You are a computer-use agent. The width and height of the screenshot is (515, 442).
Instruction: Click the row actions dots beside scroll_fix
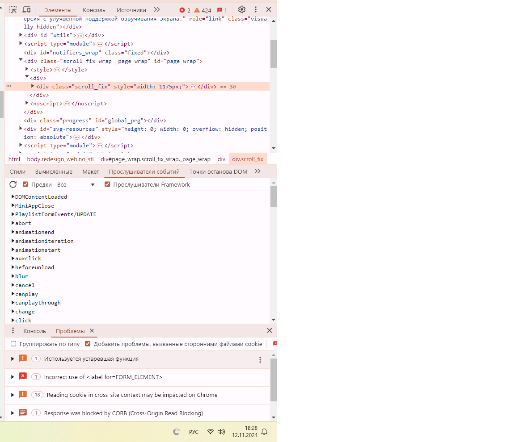(9, 86)
